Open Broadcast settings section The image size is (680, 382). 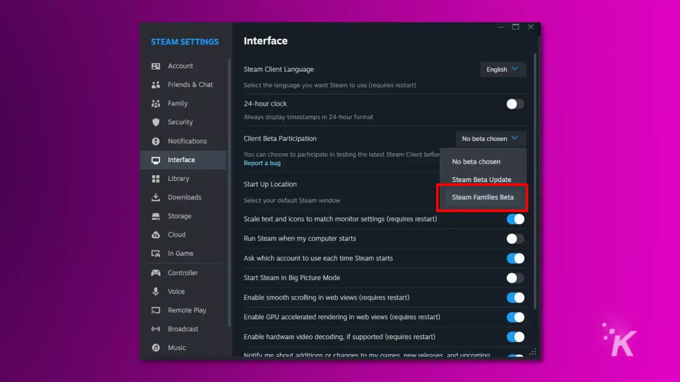coord(183,329)
